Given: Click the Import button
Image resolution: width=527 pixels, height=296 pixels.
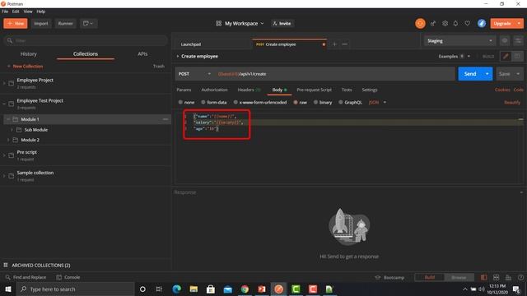Looking at the screenshot, I should (x=41, y=24).
